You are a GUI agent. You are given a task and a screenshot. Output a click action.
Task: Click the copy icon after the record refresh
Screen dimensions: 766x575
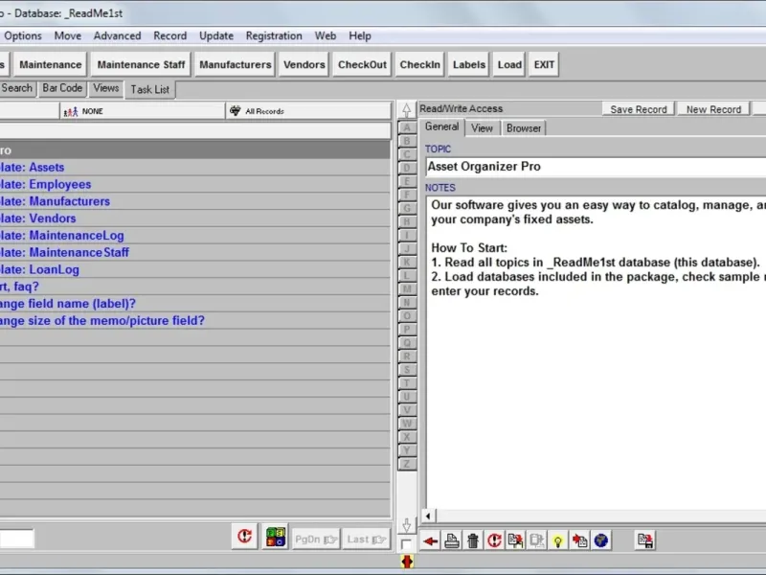(x=515, y=540)
